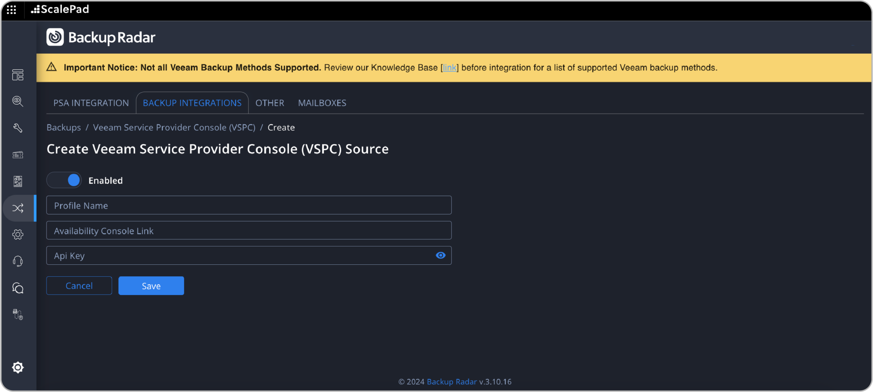Viewport: 873px width, 392px height.
Task: Show the Api Key with the eye icon
Action: (440, 255)
